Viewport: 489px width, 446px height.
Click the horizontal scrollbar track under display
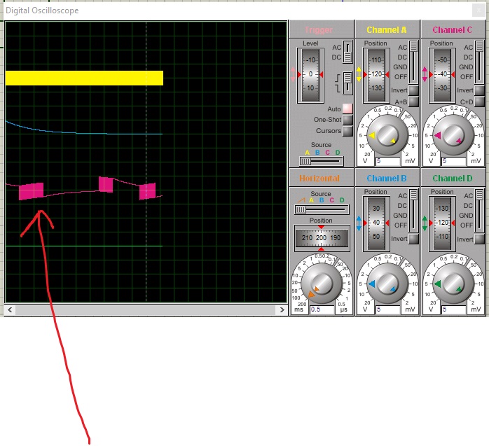pos(146,309)
